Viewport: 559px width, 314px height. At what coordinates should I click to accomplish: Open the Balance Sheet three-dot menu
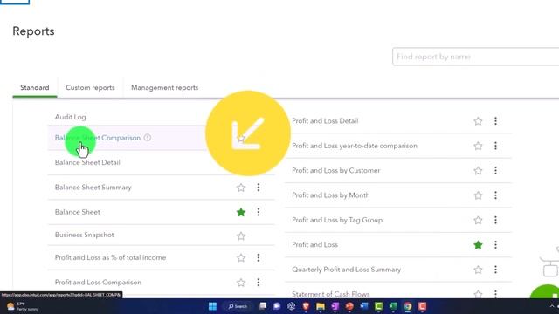click(259, 212)
